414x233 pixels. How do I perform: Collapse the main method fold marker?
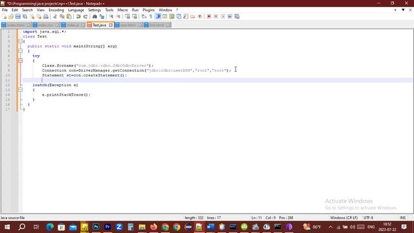tap(20, 51)
